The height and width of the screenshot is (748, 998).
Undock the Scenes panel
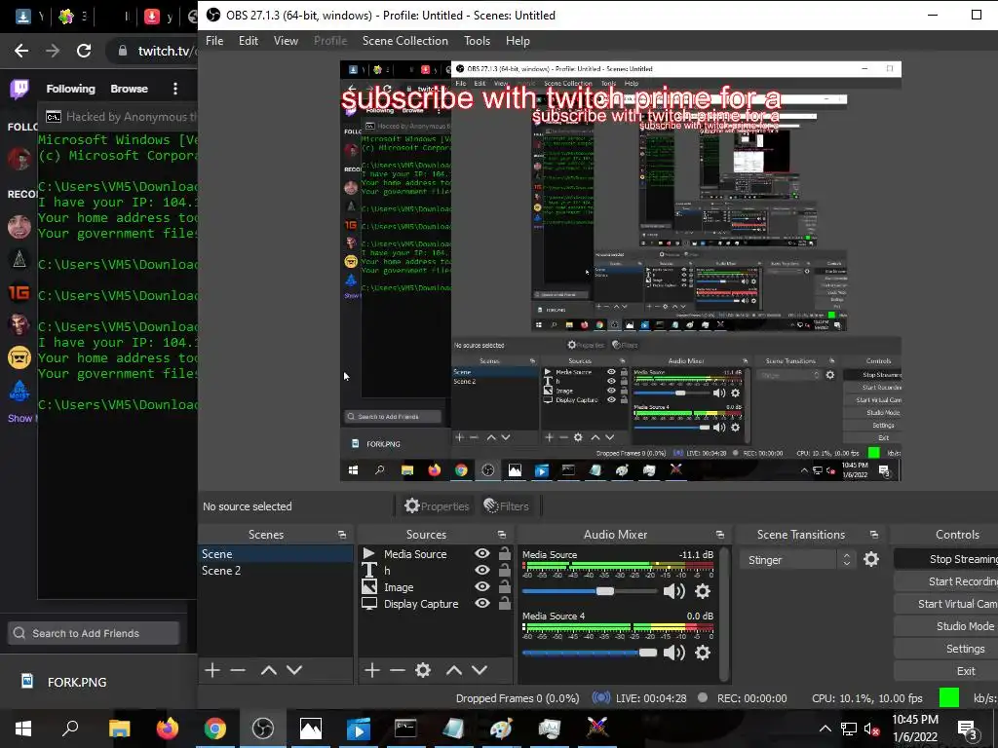pos(342,535)
